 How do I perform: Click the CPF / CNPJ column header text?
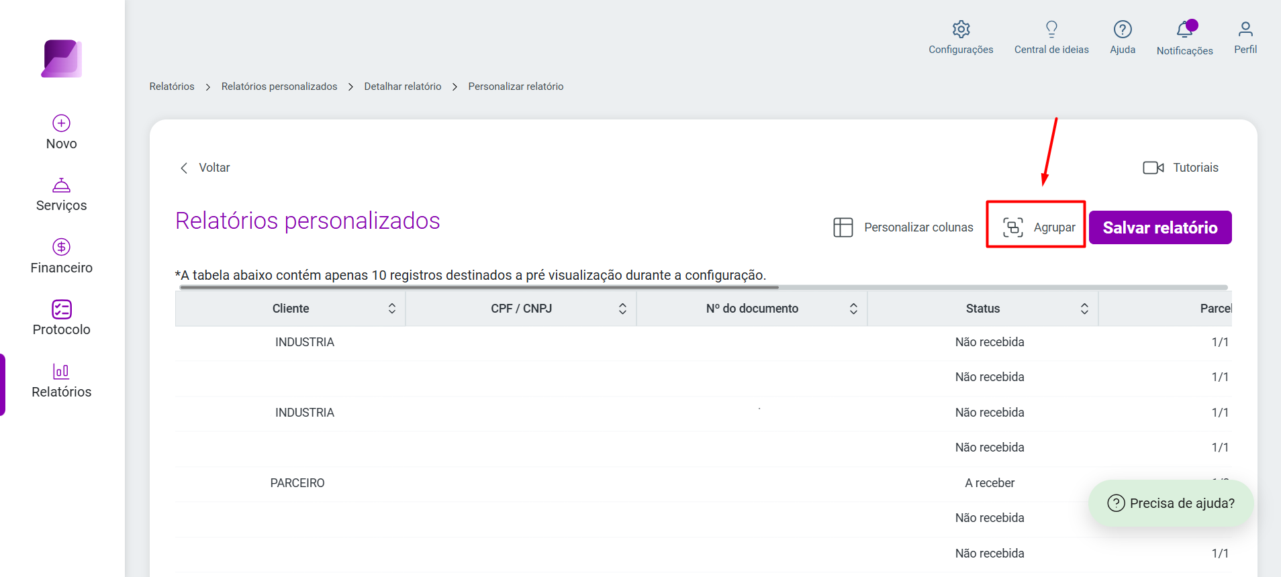pyautogui.click(x=522, y=309)
